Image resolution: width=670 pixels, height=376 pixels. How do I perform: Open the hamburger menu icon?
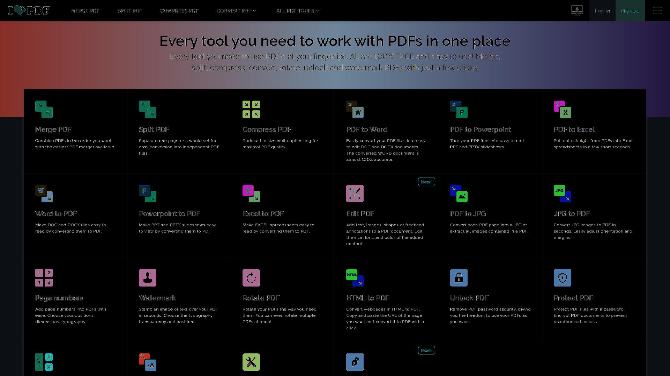click(657, 10)
